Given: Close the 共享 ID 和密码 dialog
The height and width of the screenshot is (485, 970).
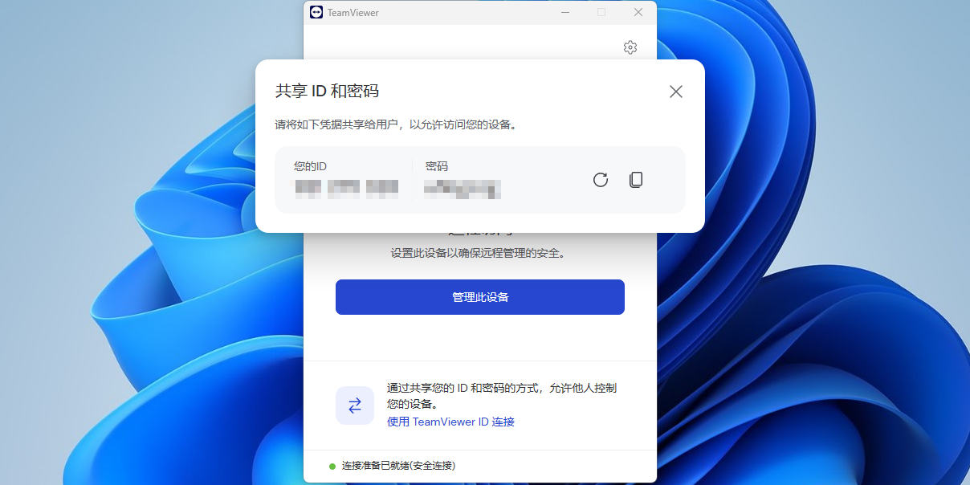Looking at the screenshot, I should [676, 92].
